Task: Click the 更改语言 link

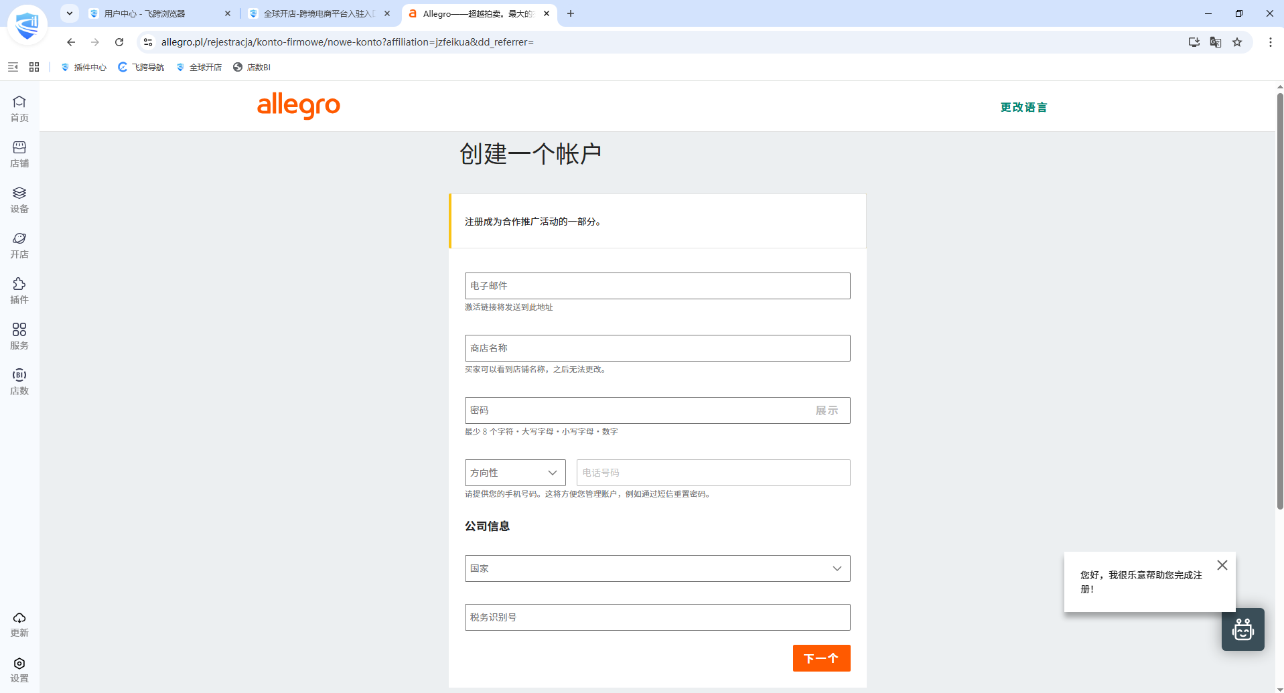Action: point(1023,107)
